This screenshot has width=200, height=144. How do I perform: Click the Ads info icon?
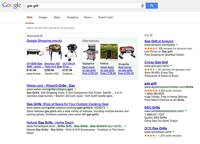point(151,35)
